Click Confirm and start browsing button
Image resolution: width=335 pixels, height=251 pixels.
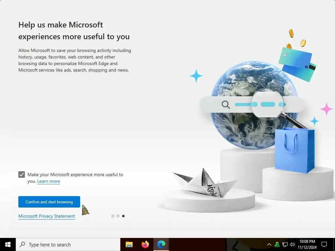pos(49,202)
